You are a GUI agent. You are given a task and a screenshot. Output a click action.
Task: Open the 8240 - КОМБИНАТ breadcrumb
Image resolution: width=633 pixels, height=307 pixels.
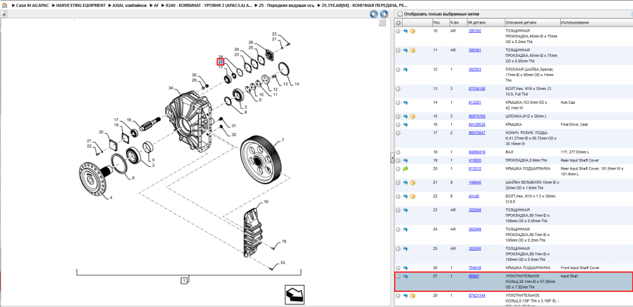pyautogui.click(x=209, y=6)
